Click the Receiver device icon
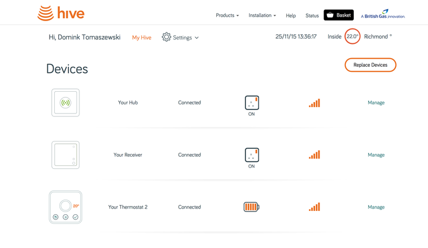Image resolution: width=428 pixels, height=248 pixels. tap(66, 155)
